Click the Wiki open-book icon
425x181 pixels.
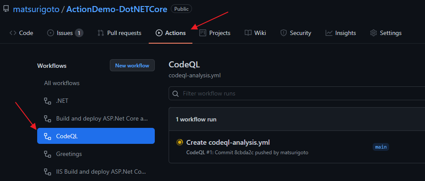pos(248,33)
